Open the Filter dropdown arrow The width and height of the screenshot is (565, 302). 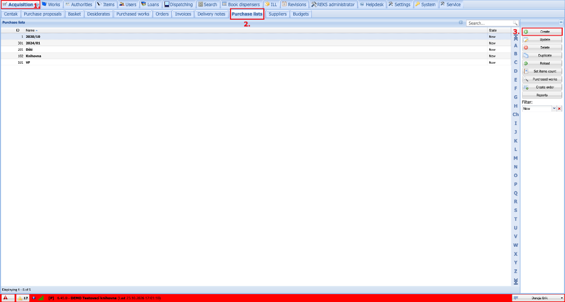click(x=554, y=109)
